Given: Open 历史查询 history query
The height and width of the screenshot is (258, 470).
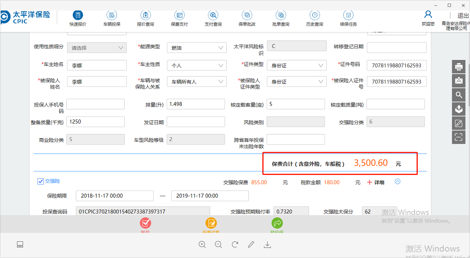Looking at the screenshot, I should click(x=314, y=19).
